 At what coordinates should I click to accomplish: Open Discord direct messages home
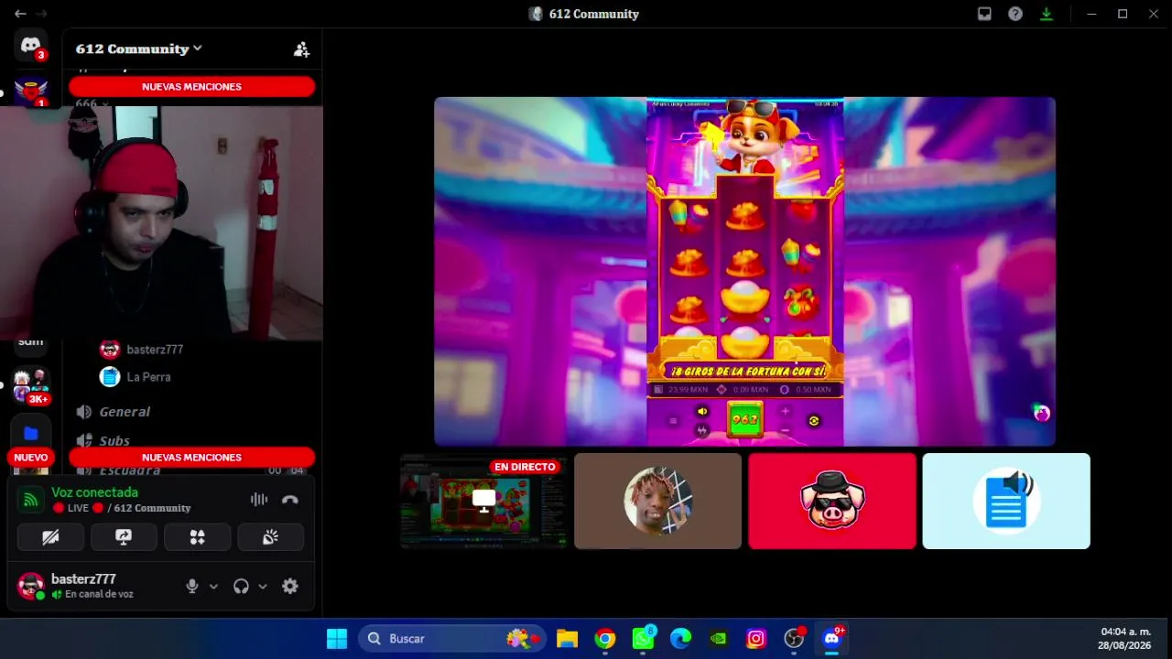click(30, 46)
